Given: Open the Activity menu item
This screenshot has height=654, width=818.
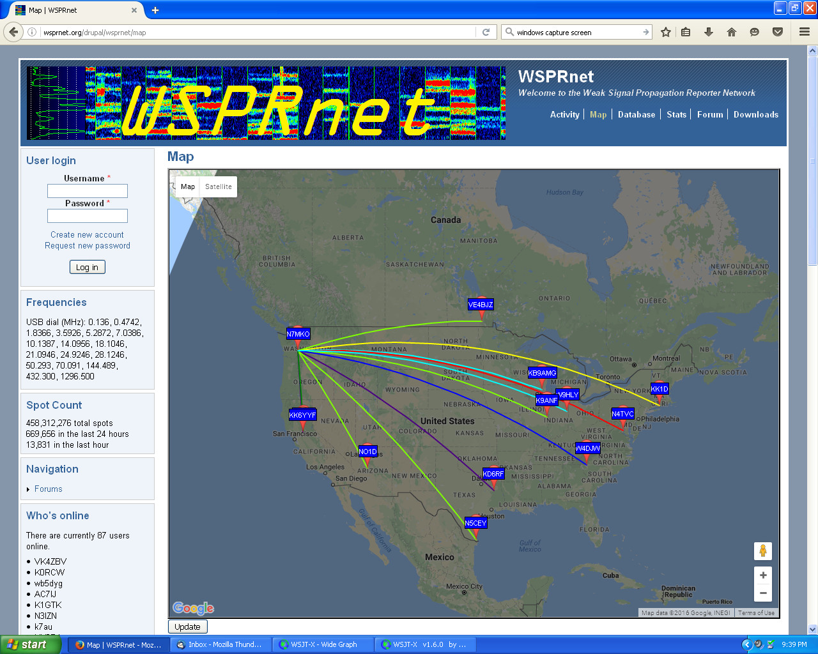Looking at the screenshot, I should [x=565, y=114].
